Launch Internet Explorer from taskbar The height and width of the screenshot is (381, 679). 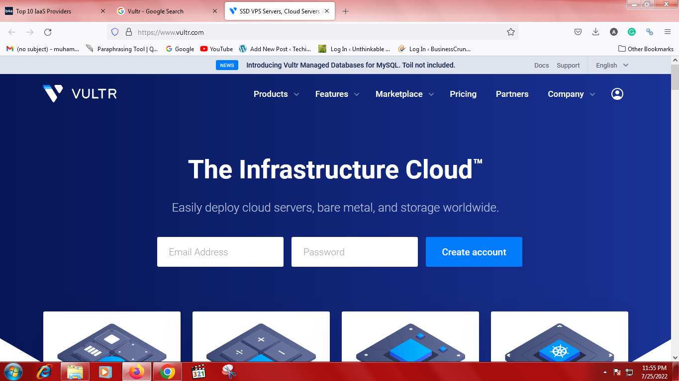coord(45,372)
